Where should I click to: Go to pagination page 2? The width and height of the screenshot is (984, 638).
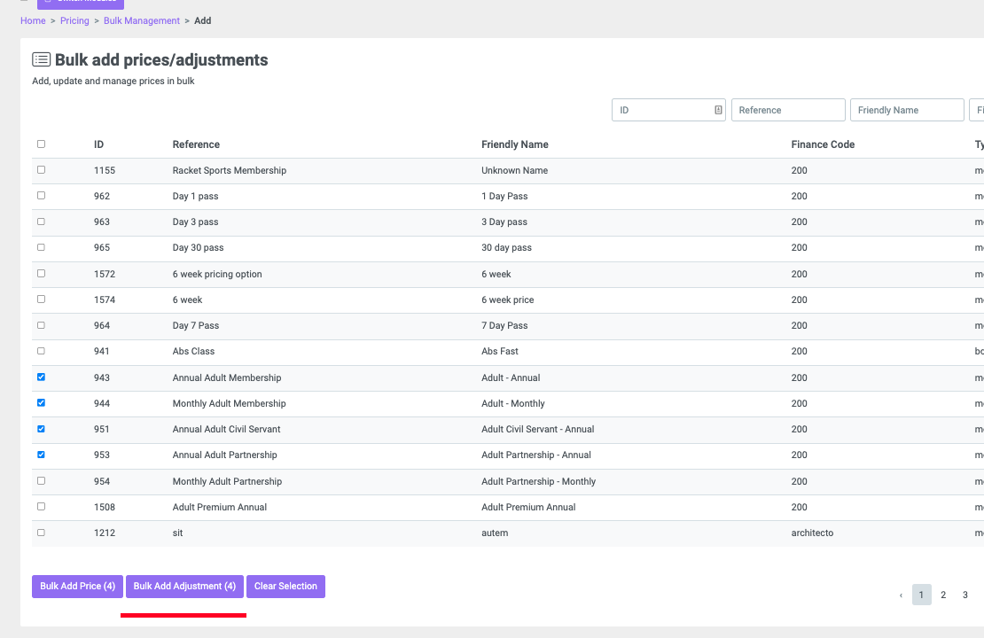pos(943,595)
